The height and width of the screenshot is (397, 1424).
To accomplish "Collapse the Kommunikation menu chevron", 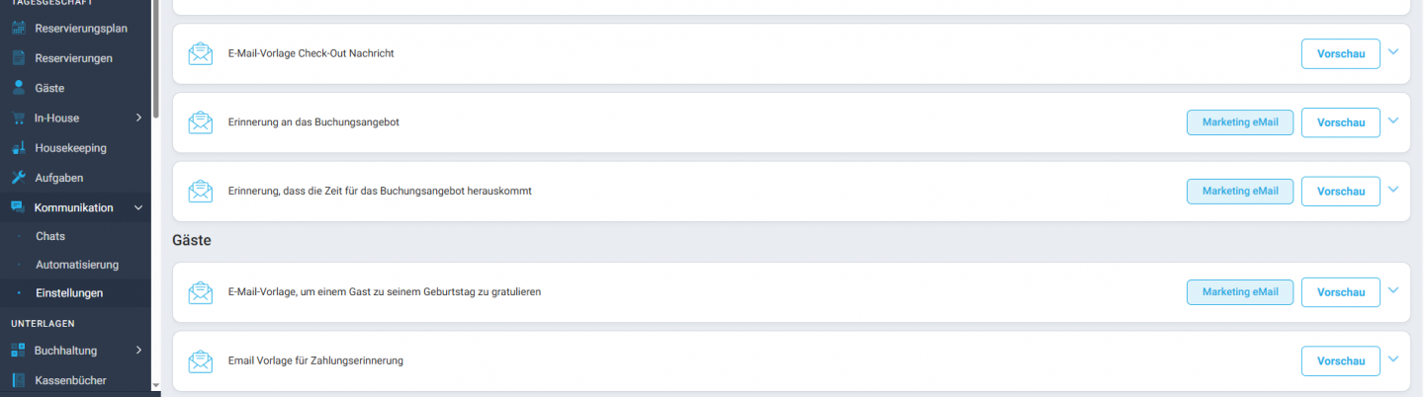I will point(138,207).
